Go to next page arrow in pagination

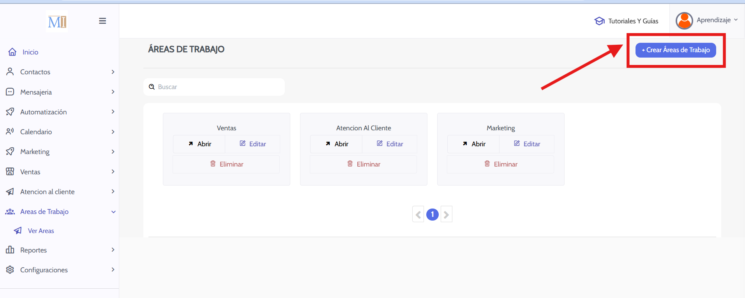447,214
